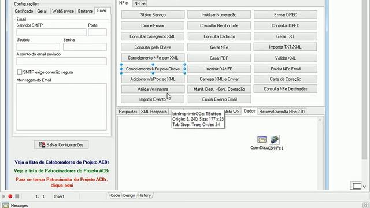The width and height of the screenshot is (370, 208).
Task: Click Consultar pela Chave button
Action: click(153, 47)
